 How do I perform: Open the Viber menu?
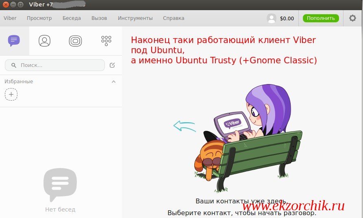(x=10, y=18)
